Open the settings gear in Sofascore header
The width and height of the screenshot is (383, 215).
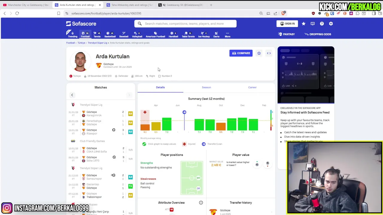point(331,24)
